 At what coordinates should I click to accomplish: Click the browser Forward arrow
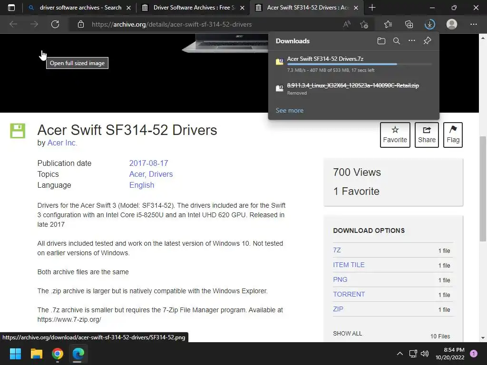[34, 24]
